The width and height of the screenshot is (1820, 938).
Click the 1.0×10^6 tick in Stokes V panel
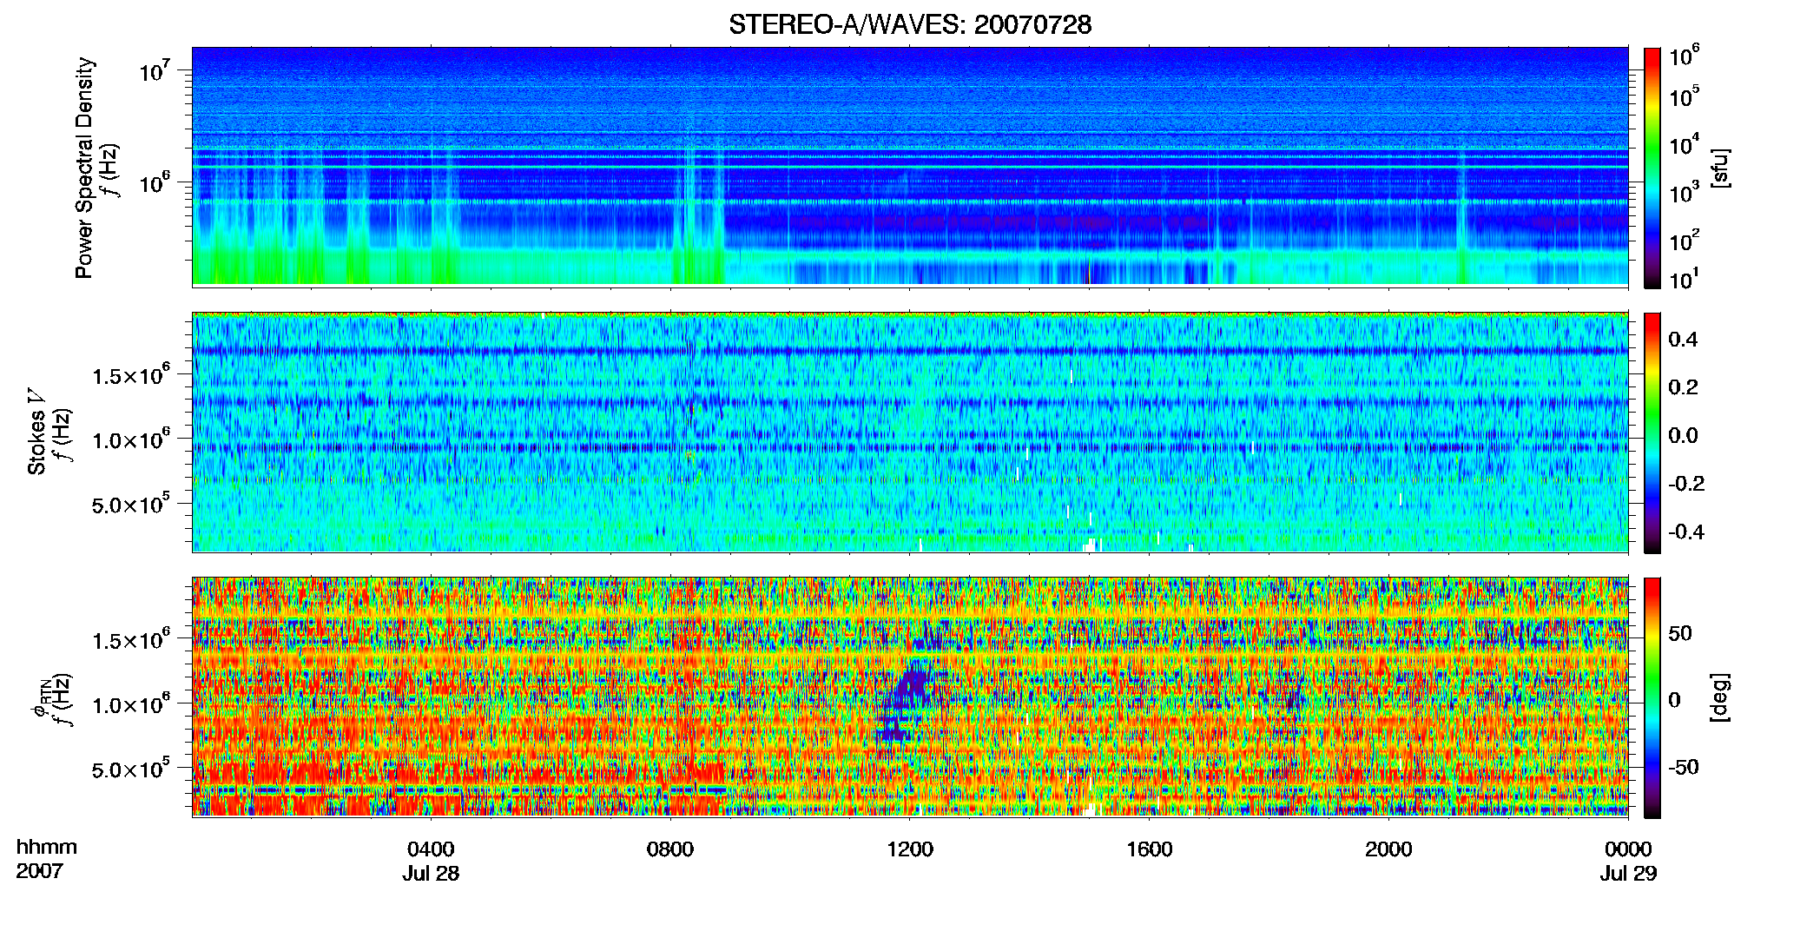click(131, 439)
